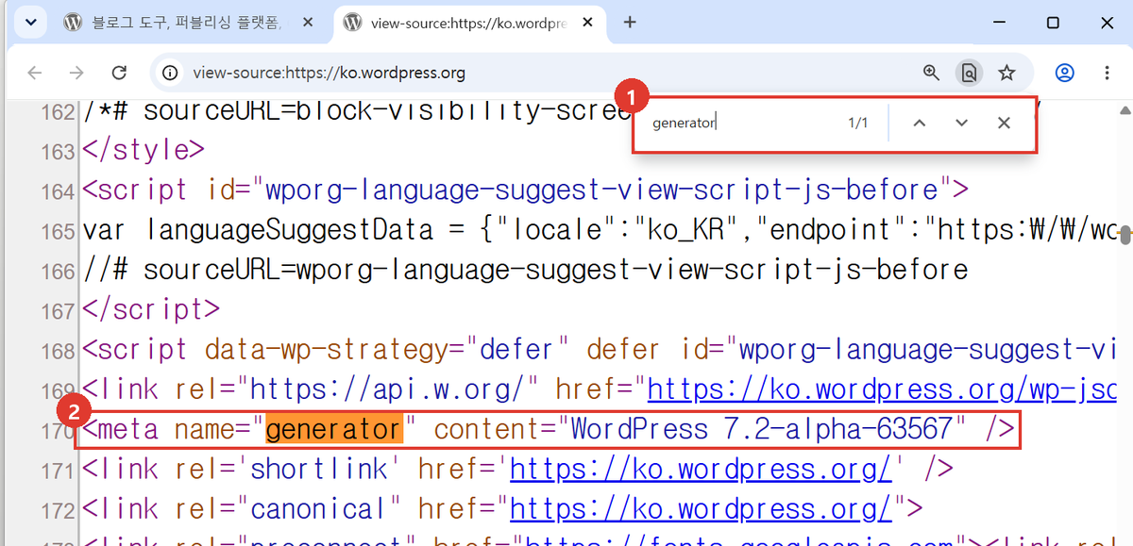Close the find bar
The height and width of the screenshot is (546, 1133).
1004,123
